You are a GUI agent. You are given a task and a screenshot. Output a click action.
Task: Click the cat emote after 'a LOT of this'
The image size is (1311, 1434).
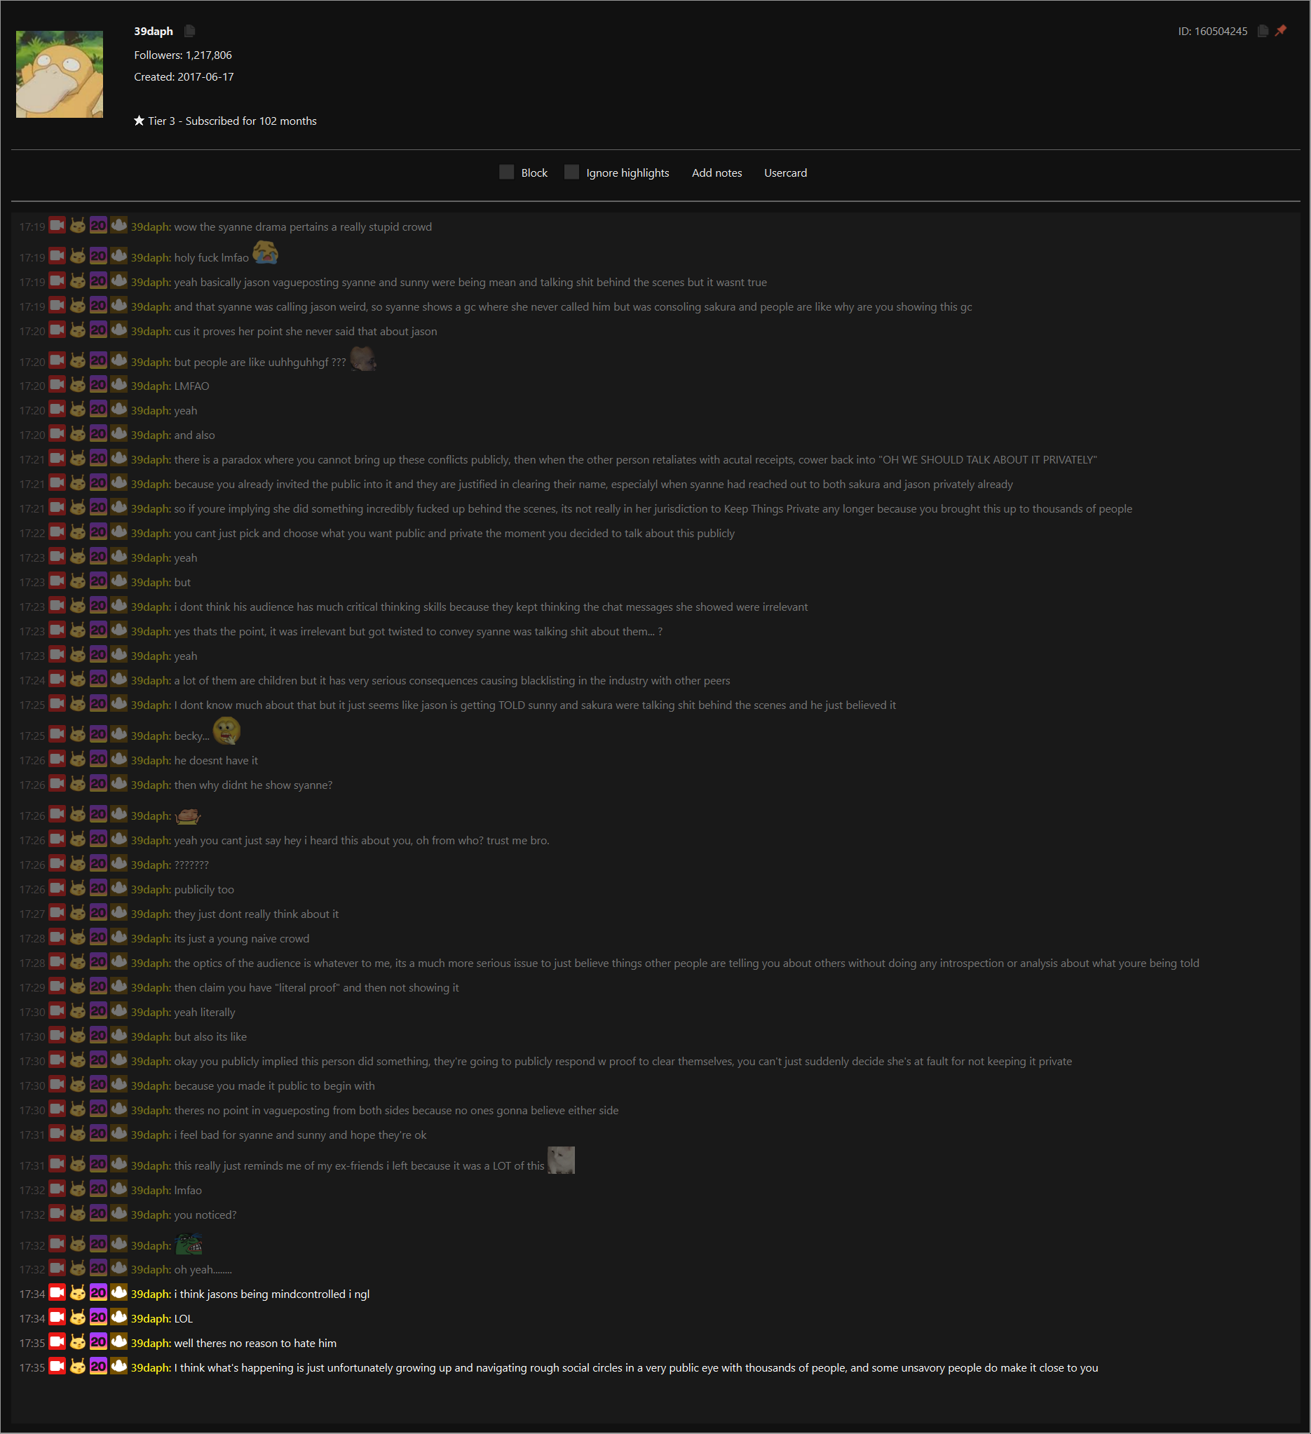(x=562, y=1161)
